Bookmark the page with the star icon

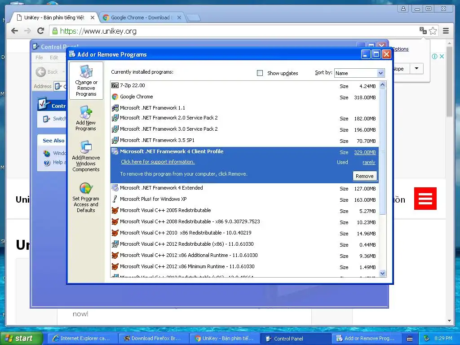point(433,31)
